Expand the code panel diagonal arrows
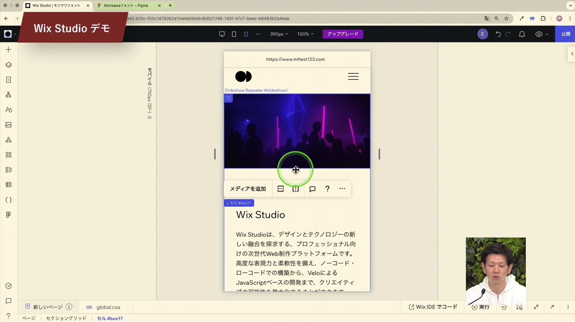This screenshot has height=322, width=575. [536, 307]
